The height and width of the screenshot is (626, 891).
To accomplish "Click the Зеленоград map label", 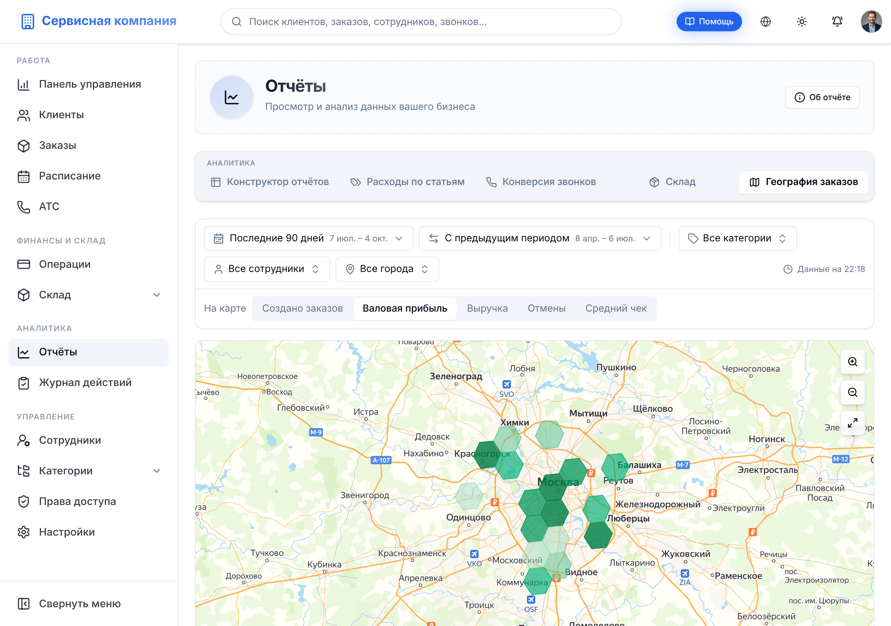I will pyautogui.click(x=456, y=376).
